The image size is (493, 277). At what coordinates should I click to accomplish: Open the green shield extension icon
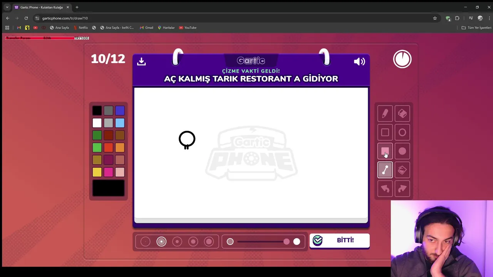point(448,18)
